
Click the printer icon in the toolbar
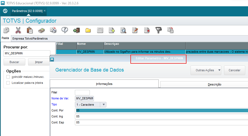53,30
